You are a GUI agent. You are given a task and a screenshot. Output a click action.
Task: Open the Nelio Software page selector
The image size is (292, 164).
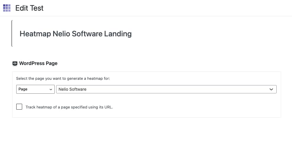[166, 89]
